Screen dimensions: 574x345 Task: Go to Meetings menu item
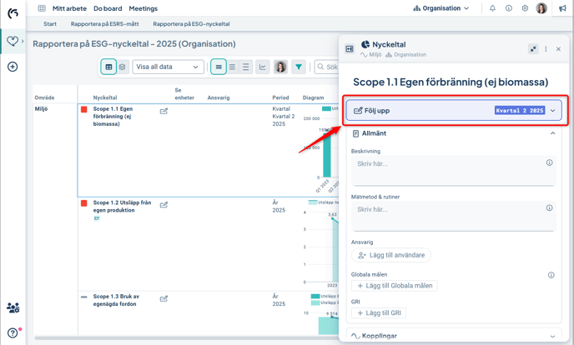point(143,8)
